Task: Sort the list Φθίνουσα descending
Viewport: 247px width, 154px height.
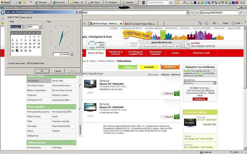Action: point(176,75)
